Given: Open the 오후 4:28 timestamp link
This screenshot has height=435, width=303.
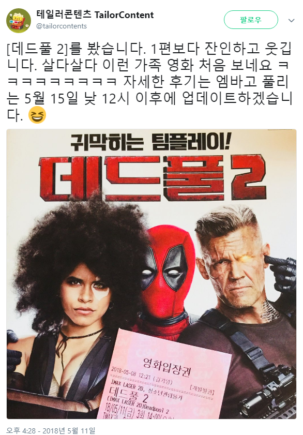Looking at the screenshot, I should [x=21, y=430].
